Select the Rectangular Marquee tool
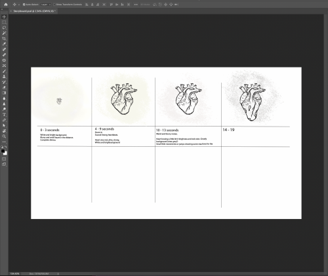Screen dimensions: 328x276 pos(4,22)
